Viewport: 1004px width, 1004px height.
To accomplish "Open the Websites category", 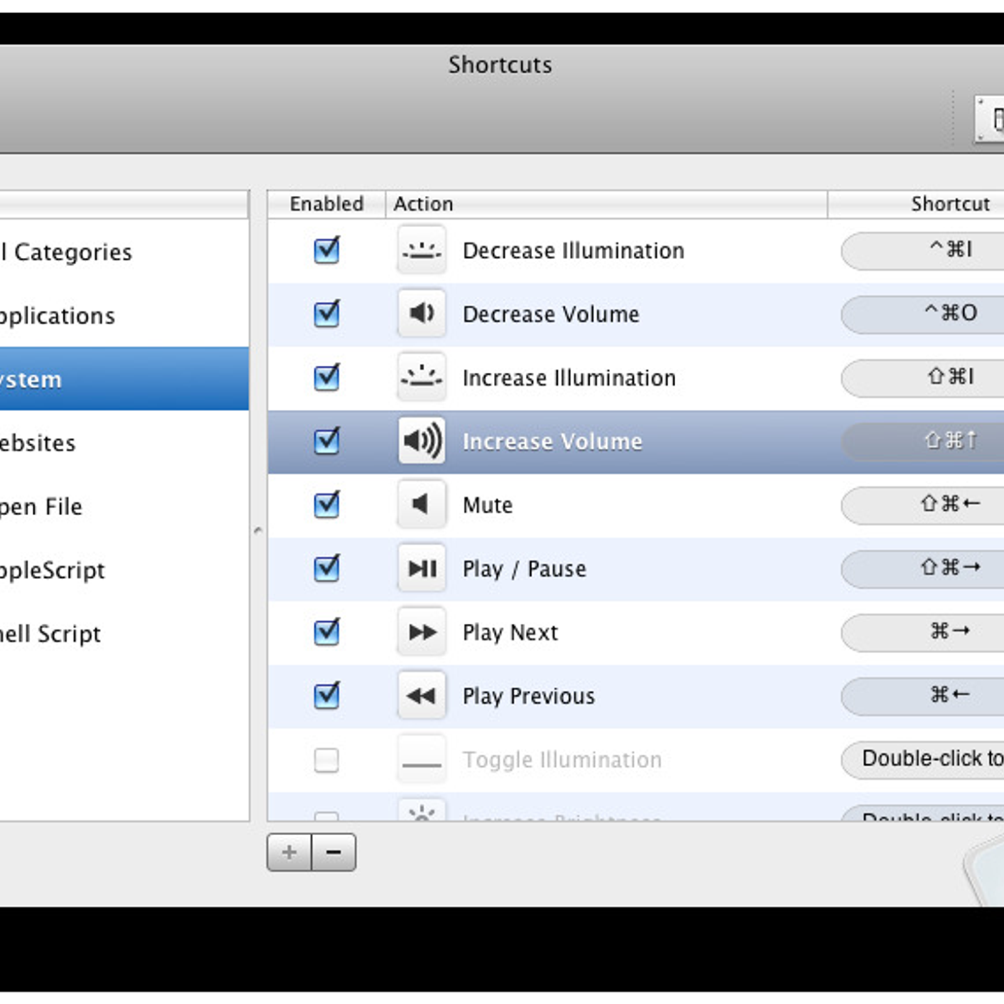I will pos(124,442).
